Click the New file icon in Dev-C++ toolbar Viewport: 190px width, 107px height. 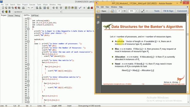[3, 8]
